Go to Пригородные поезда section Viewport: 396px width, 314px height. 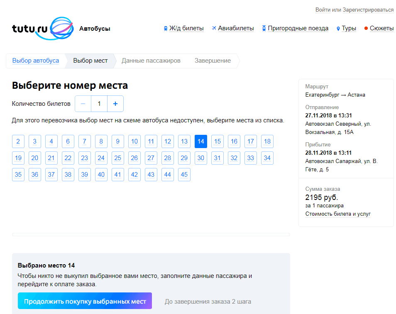coord(298,28)
